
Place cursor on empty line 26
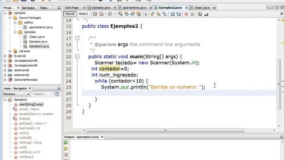(x=179, y=93)
